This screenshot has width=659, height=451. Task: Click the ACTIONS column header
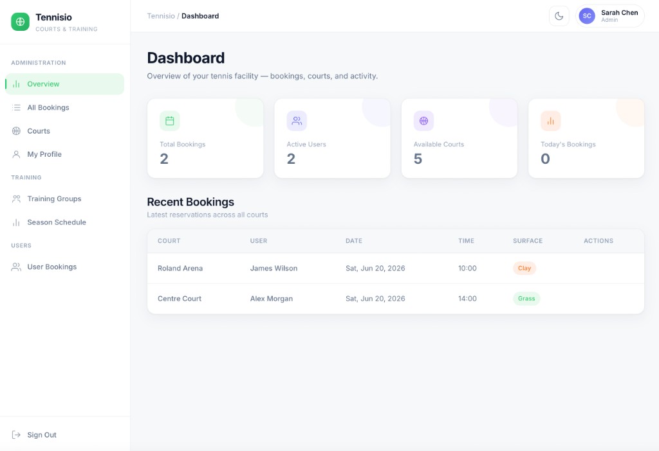(599, 241)
